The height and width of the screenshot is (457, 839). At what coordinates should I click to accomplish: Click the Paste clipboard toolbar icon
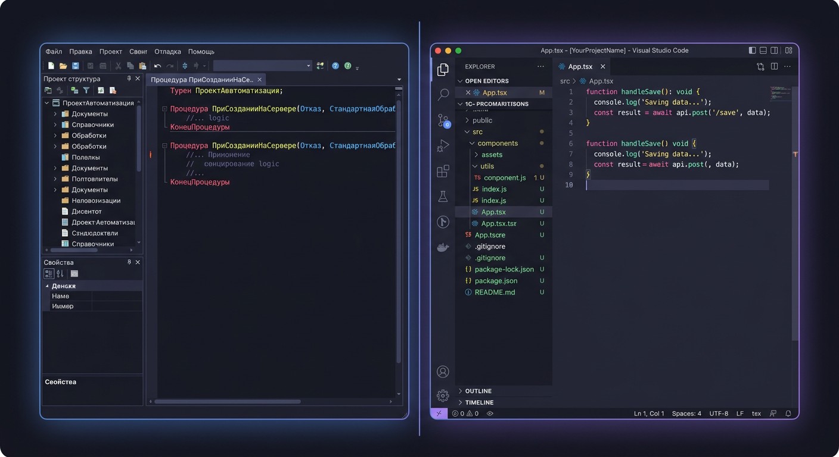[x=142, y=66]
